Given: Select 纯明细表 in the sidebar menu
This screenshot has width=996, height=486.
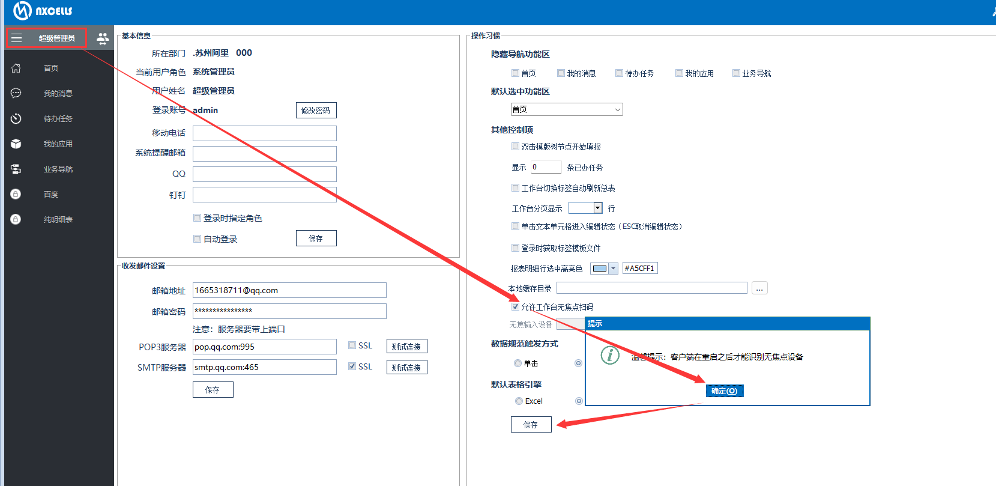Looking at the screenshot, I should pos(58,220).
